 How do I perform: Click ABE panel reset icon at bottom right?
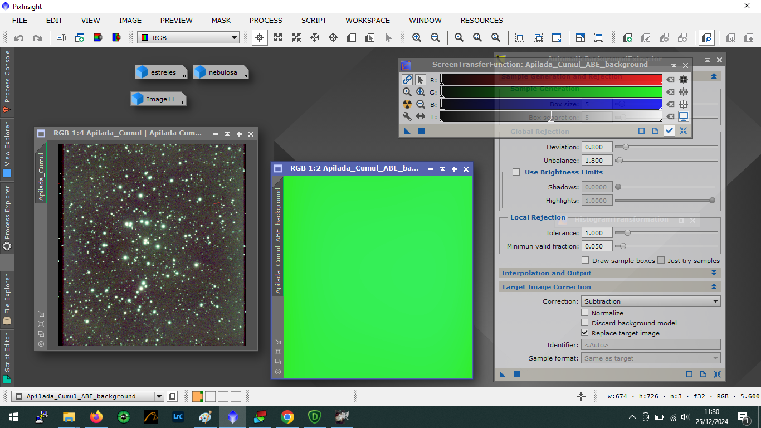[x=717, y=374]
